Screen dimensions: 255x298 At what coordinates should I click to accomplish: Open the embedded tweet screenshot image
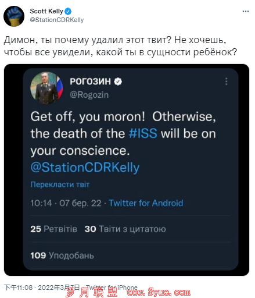(127, 170)
